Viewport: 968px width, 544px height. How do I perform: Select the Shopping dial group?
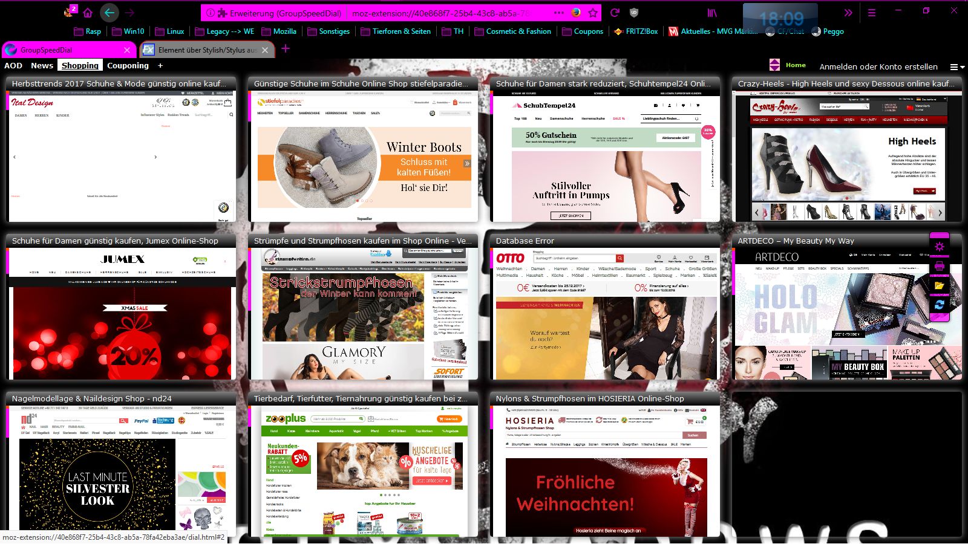(x=80, y=65)
